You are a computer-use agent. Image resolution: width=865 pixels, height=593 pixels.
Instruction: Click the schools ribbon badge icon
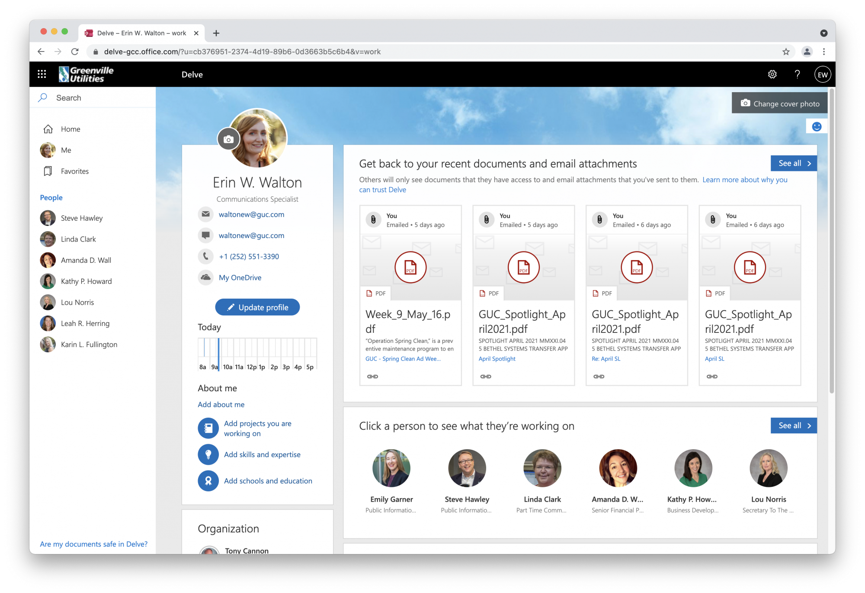tap(208, 481)
